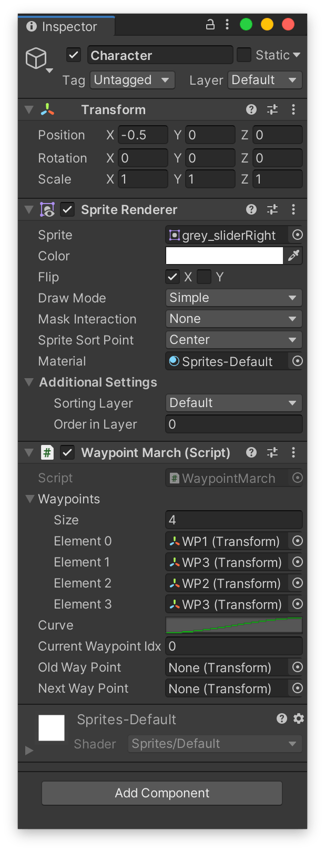Open object picker for Material field
Viewport: 325px width, 851px height.
[x=297, y=361]
